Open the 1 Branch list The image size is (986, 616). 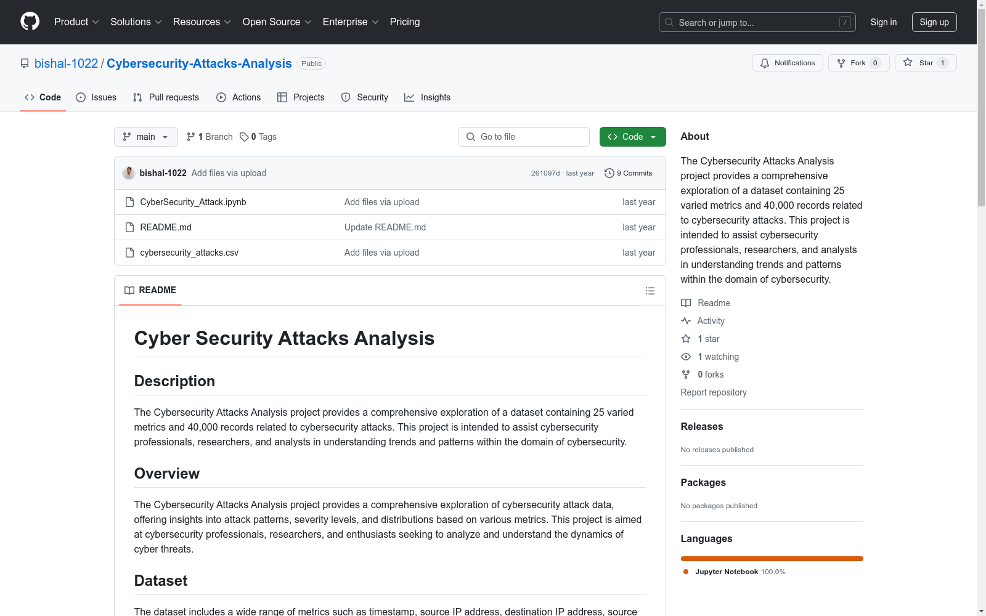pyautogui.click(x=210, y=137)
